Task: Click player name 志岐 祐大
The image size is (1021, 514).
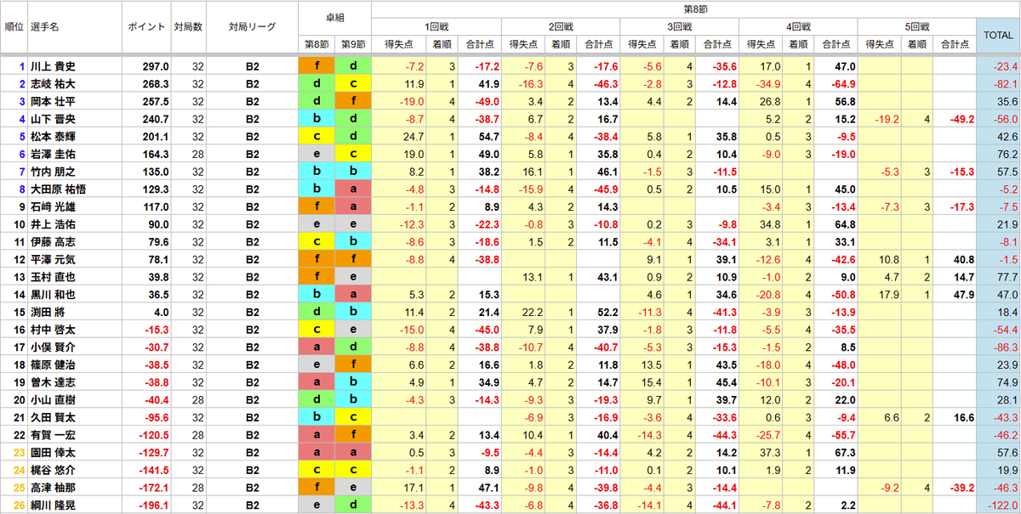Action: pyautogui.click(x=53, y=84)
